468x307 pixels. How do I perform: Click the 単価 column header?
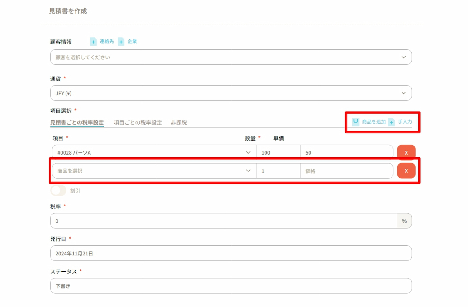[x=279, y=138]
